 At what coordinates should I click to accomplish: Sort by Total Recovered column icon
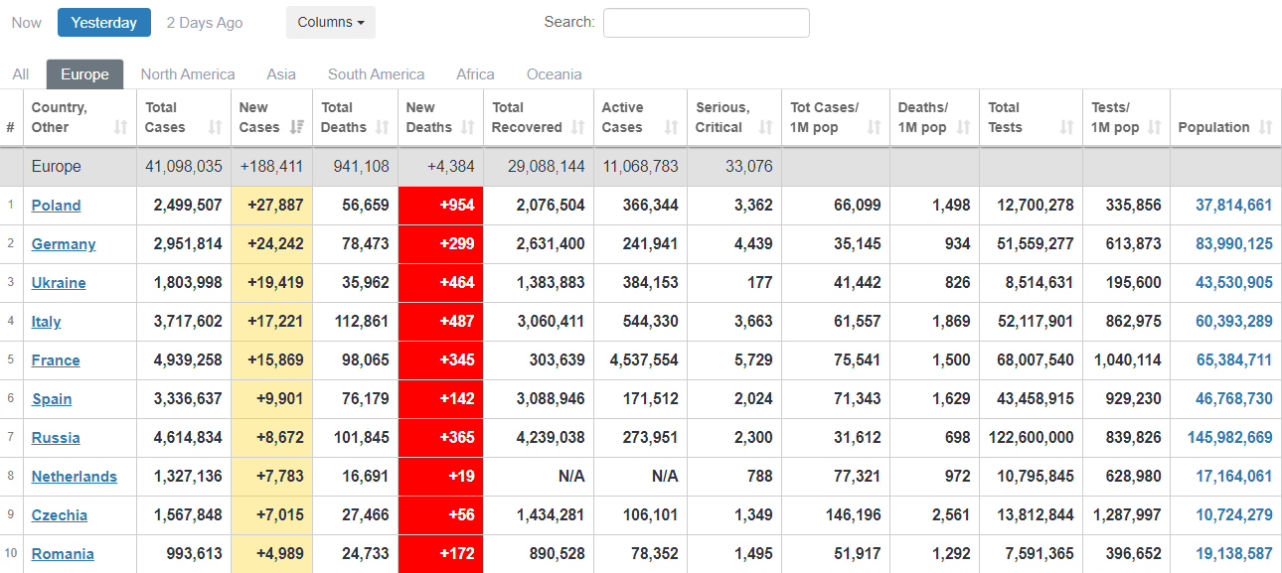(576, 128)
